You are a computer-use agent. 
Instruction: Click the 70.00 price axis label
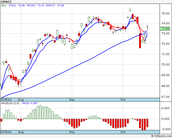click(165, 64)
